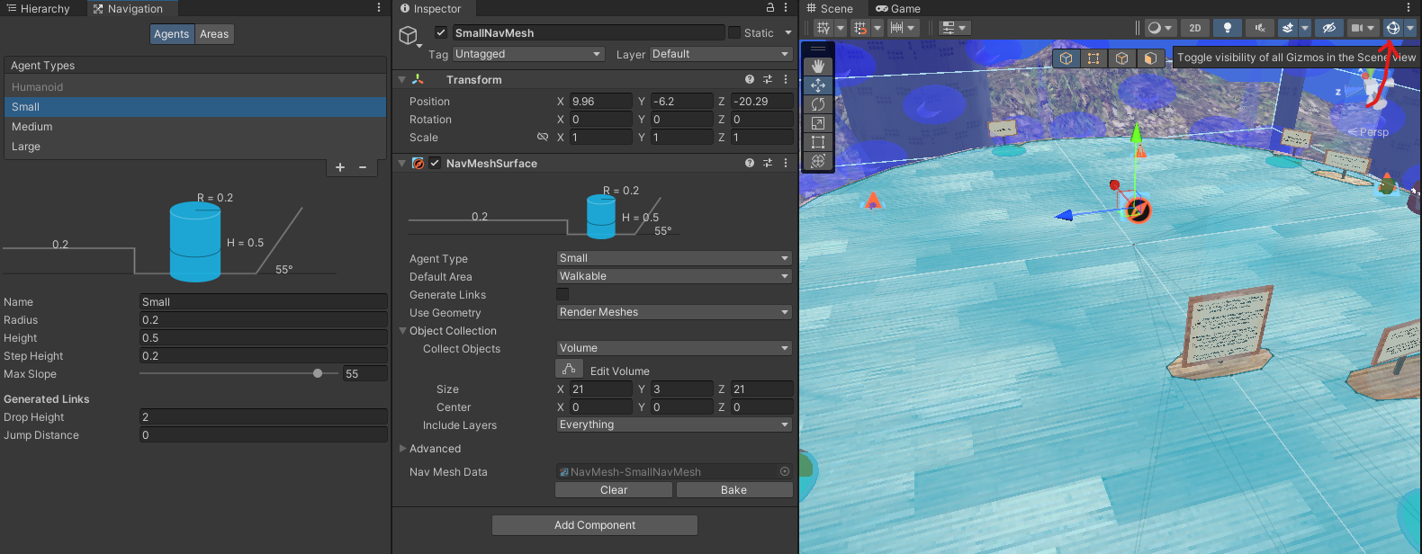The image size is (1422, 554).
Task: Toggle the 2D view mode button
Action: coord(1194,28)
